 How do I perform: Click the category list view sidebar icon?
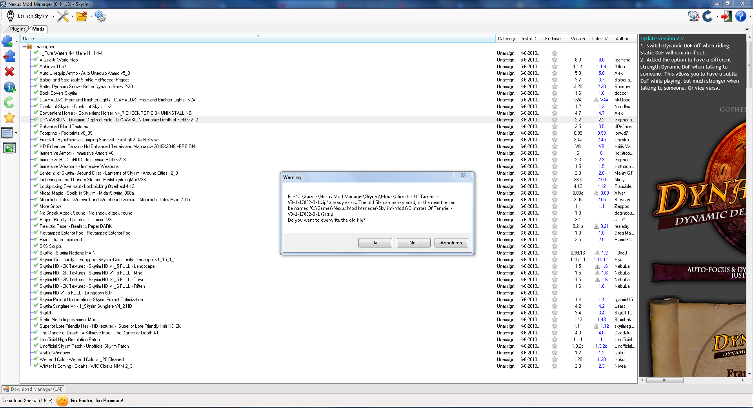pos(7,133)
